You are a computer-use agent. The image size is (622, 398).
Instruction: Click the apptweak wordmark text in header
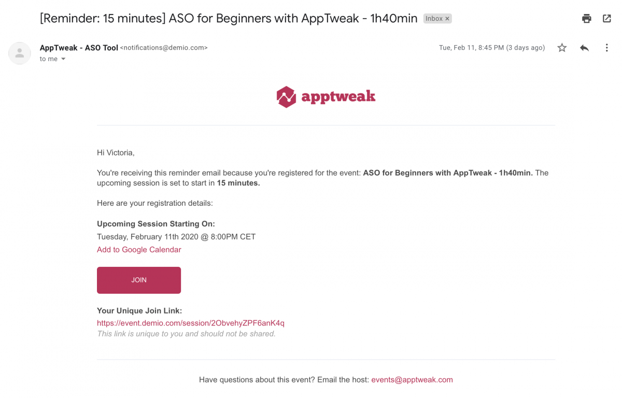point(338,96)
